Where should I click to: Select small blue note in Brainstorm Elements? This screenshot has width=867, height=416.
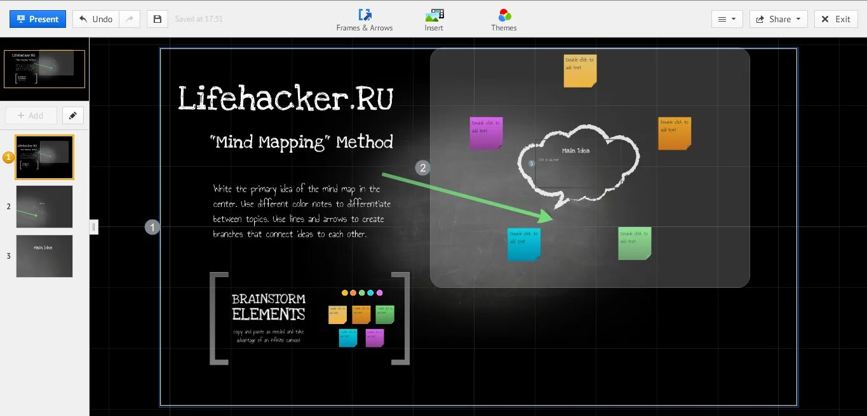click(x=348, y=337)
